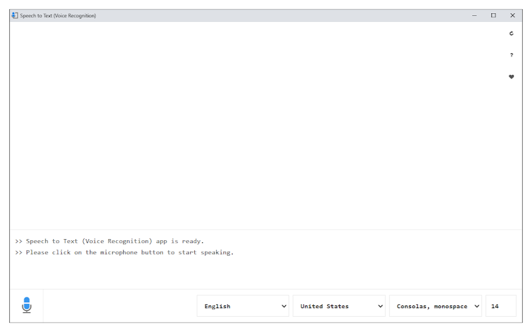Click the heart support icon

pyautogui.click(x=511, y=76)
